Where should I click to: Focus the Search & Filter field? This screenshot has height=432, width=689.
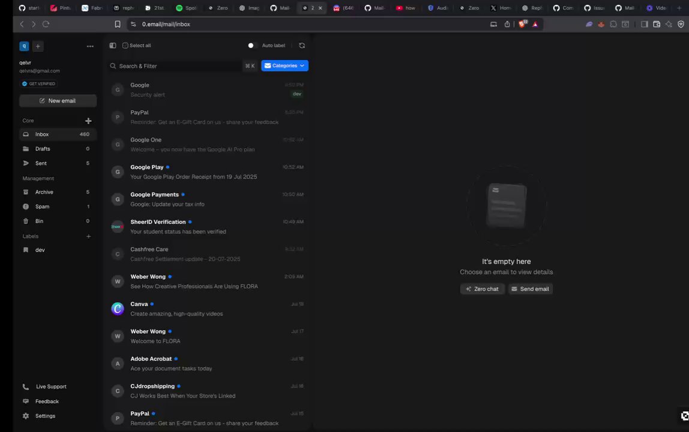click(176, 66)
